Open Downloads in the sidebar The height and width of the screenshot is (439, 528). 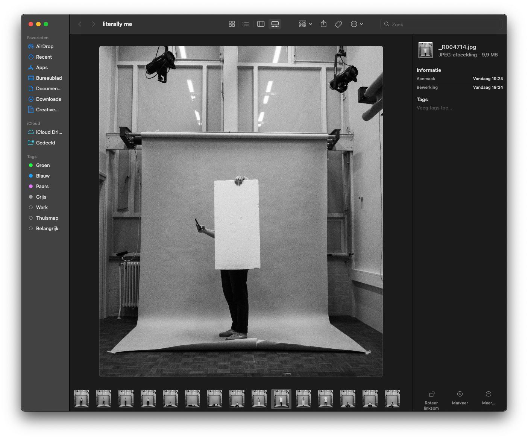click(x=45, y=99)
